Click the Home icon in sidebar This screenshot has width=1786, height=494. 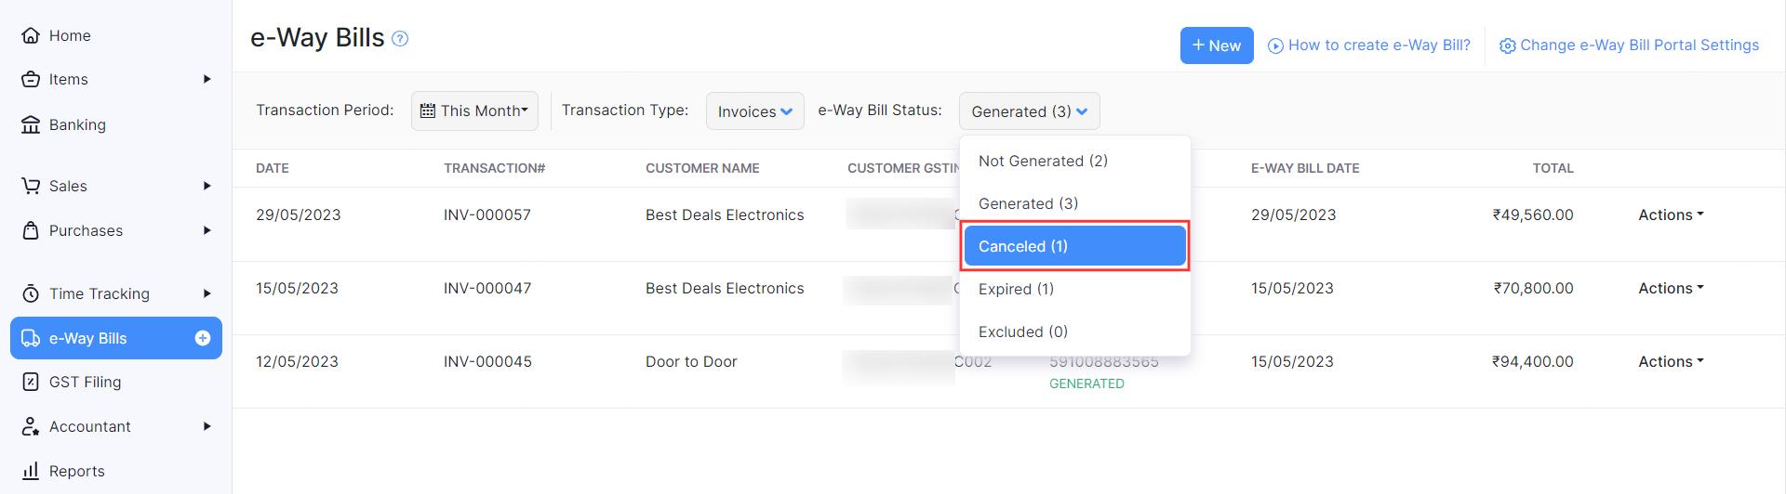pos(31,35)
